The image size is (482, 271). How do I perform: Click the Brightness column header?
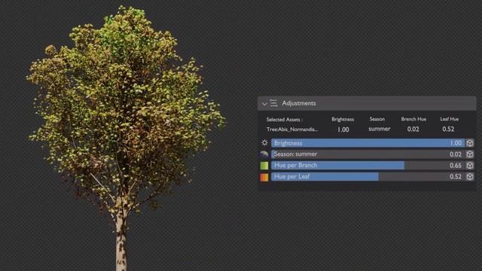(x=343, y=119)
